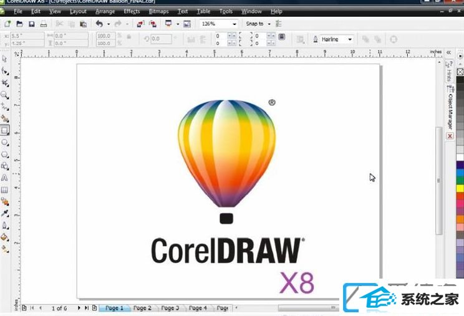The image size is (464, 316).
Task: Open the Object Manager docker tab
Action: (x=450, y=107)
